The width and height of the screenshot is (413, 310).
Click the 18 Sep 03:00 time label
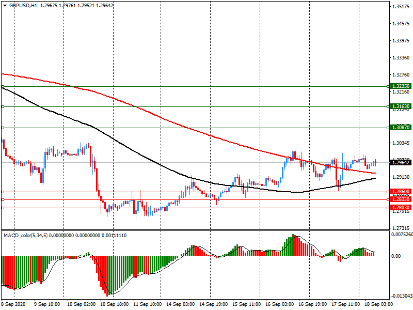tap(378, 304)
